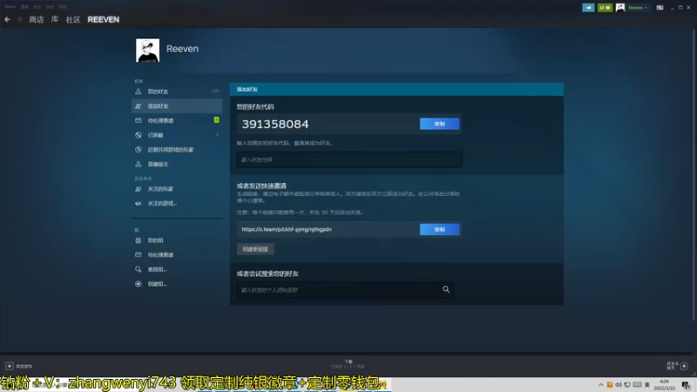This screenshot has width=697, height=392.
Task: Expand the Reeven account dropdown
Action: coord(638,8)
